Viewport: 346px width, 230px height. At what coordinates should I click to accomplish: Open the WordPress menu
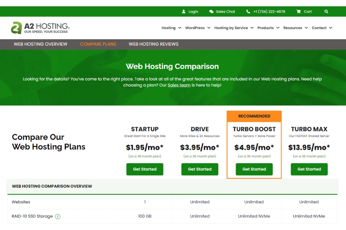(x=195, y=28)
